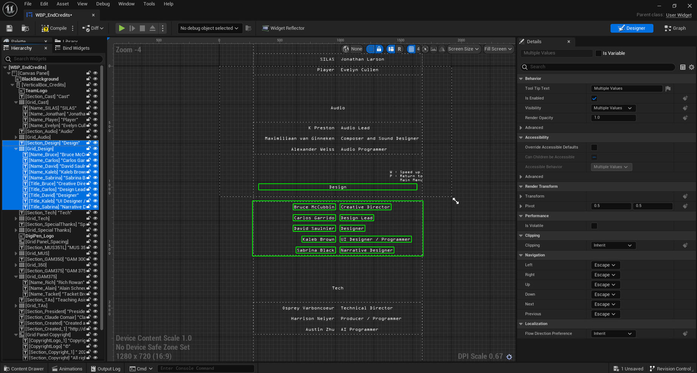
Task: Switch to Graph mode
Action: tap(675, 28)
